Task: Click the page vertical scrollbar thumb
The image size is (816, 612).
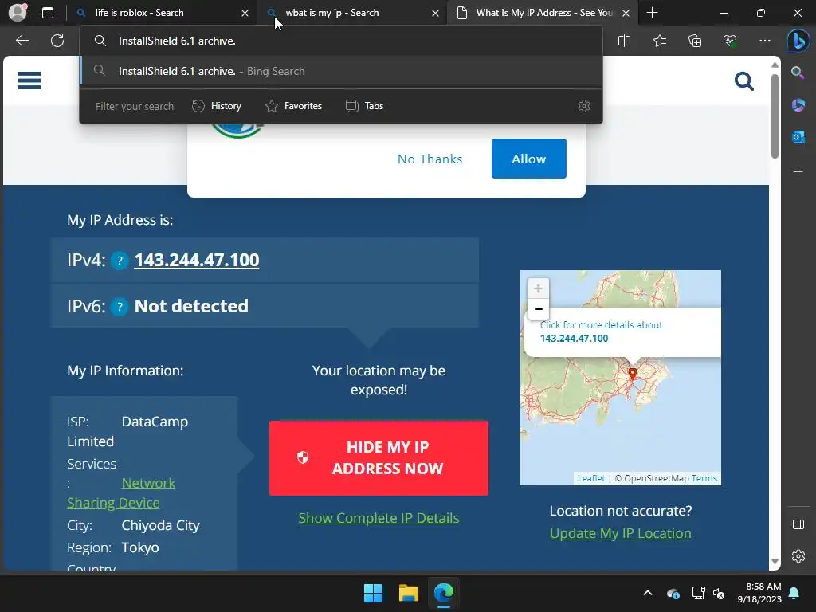Action: coord(775,117)
